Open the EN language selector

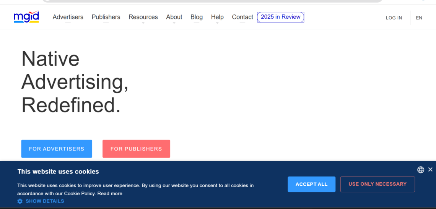(419, 18)
